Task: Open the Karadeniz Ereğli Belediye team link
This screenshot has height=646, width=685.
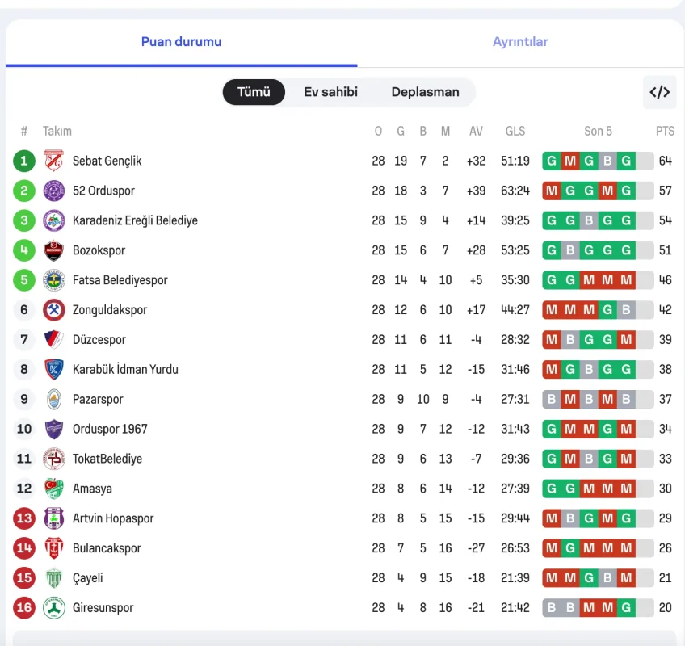Action: [x=135, y=220]
